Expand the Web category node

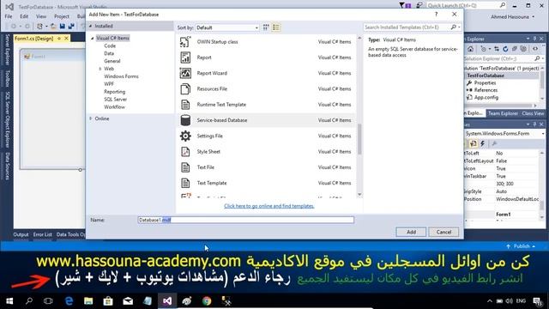pyautogui.click(x=100, y=69)
